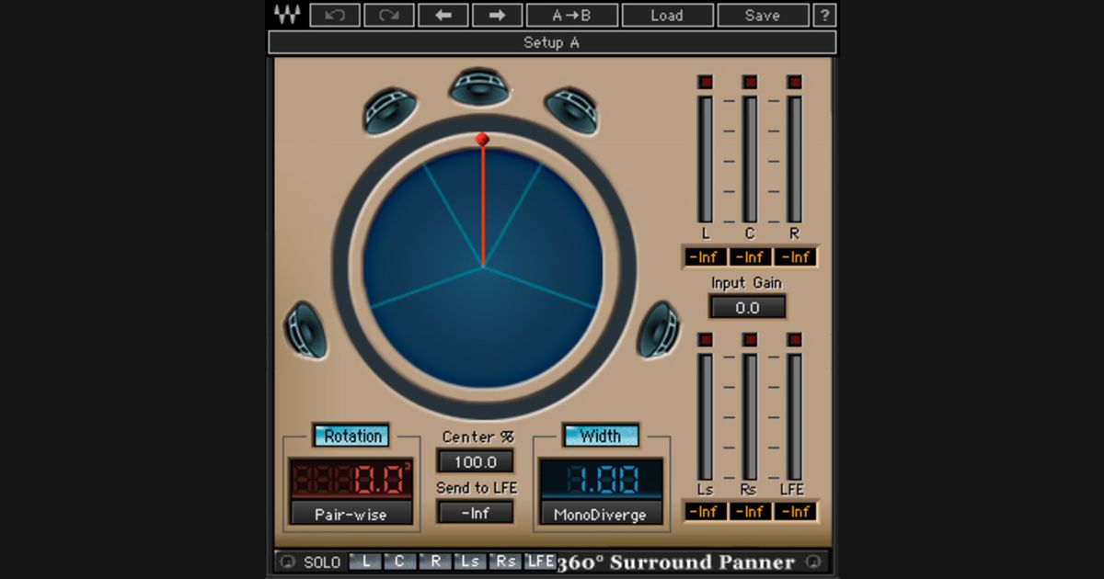The image size is (1104, 579).
Task: Open the Pair-wise pan mode selector
Action: pos(351,515)
